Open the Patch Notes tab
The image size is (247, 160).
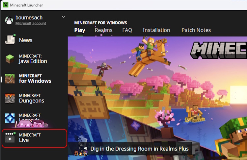196,30
